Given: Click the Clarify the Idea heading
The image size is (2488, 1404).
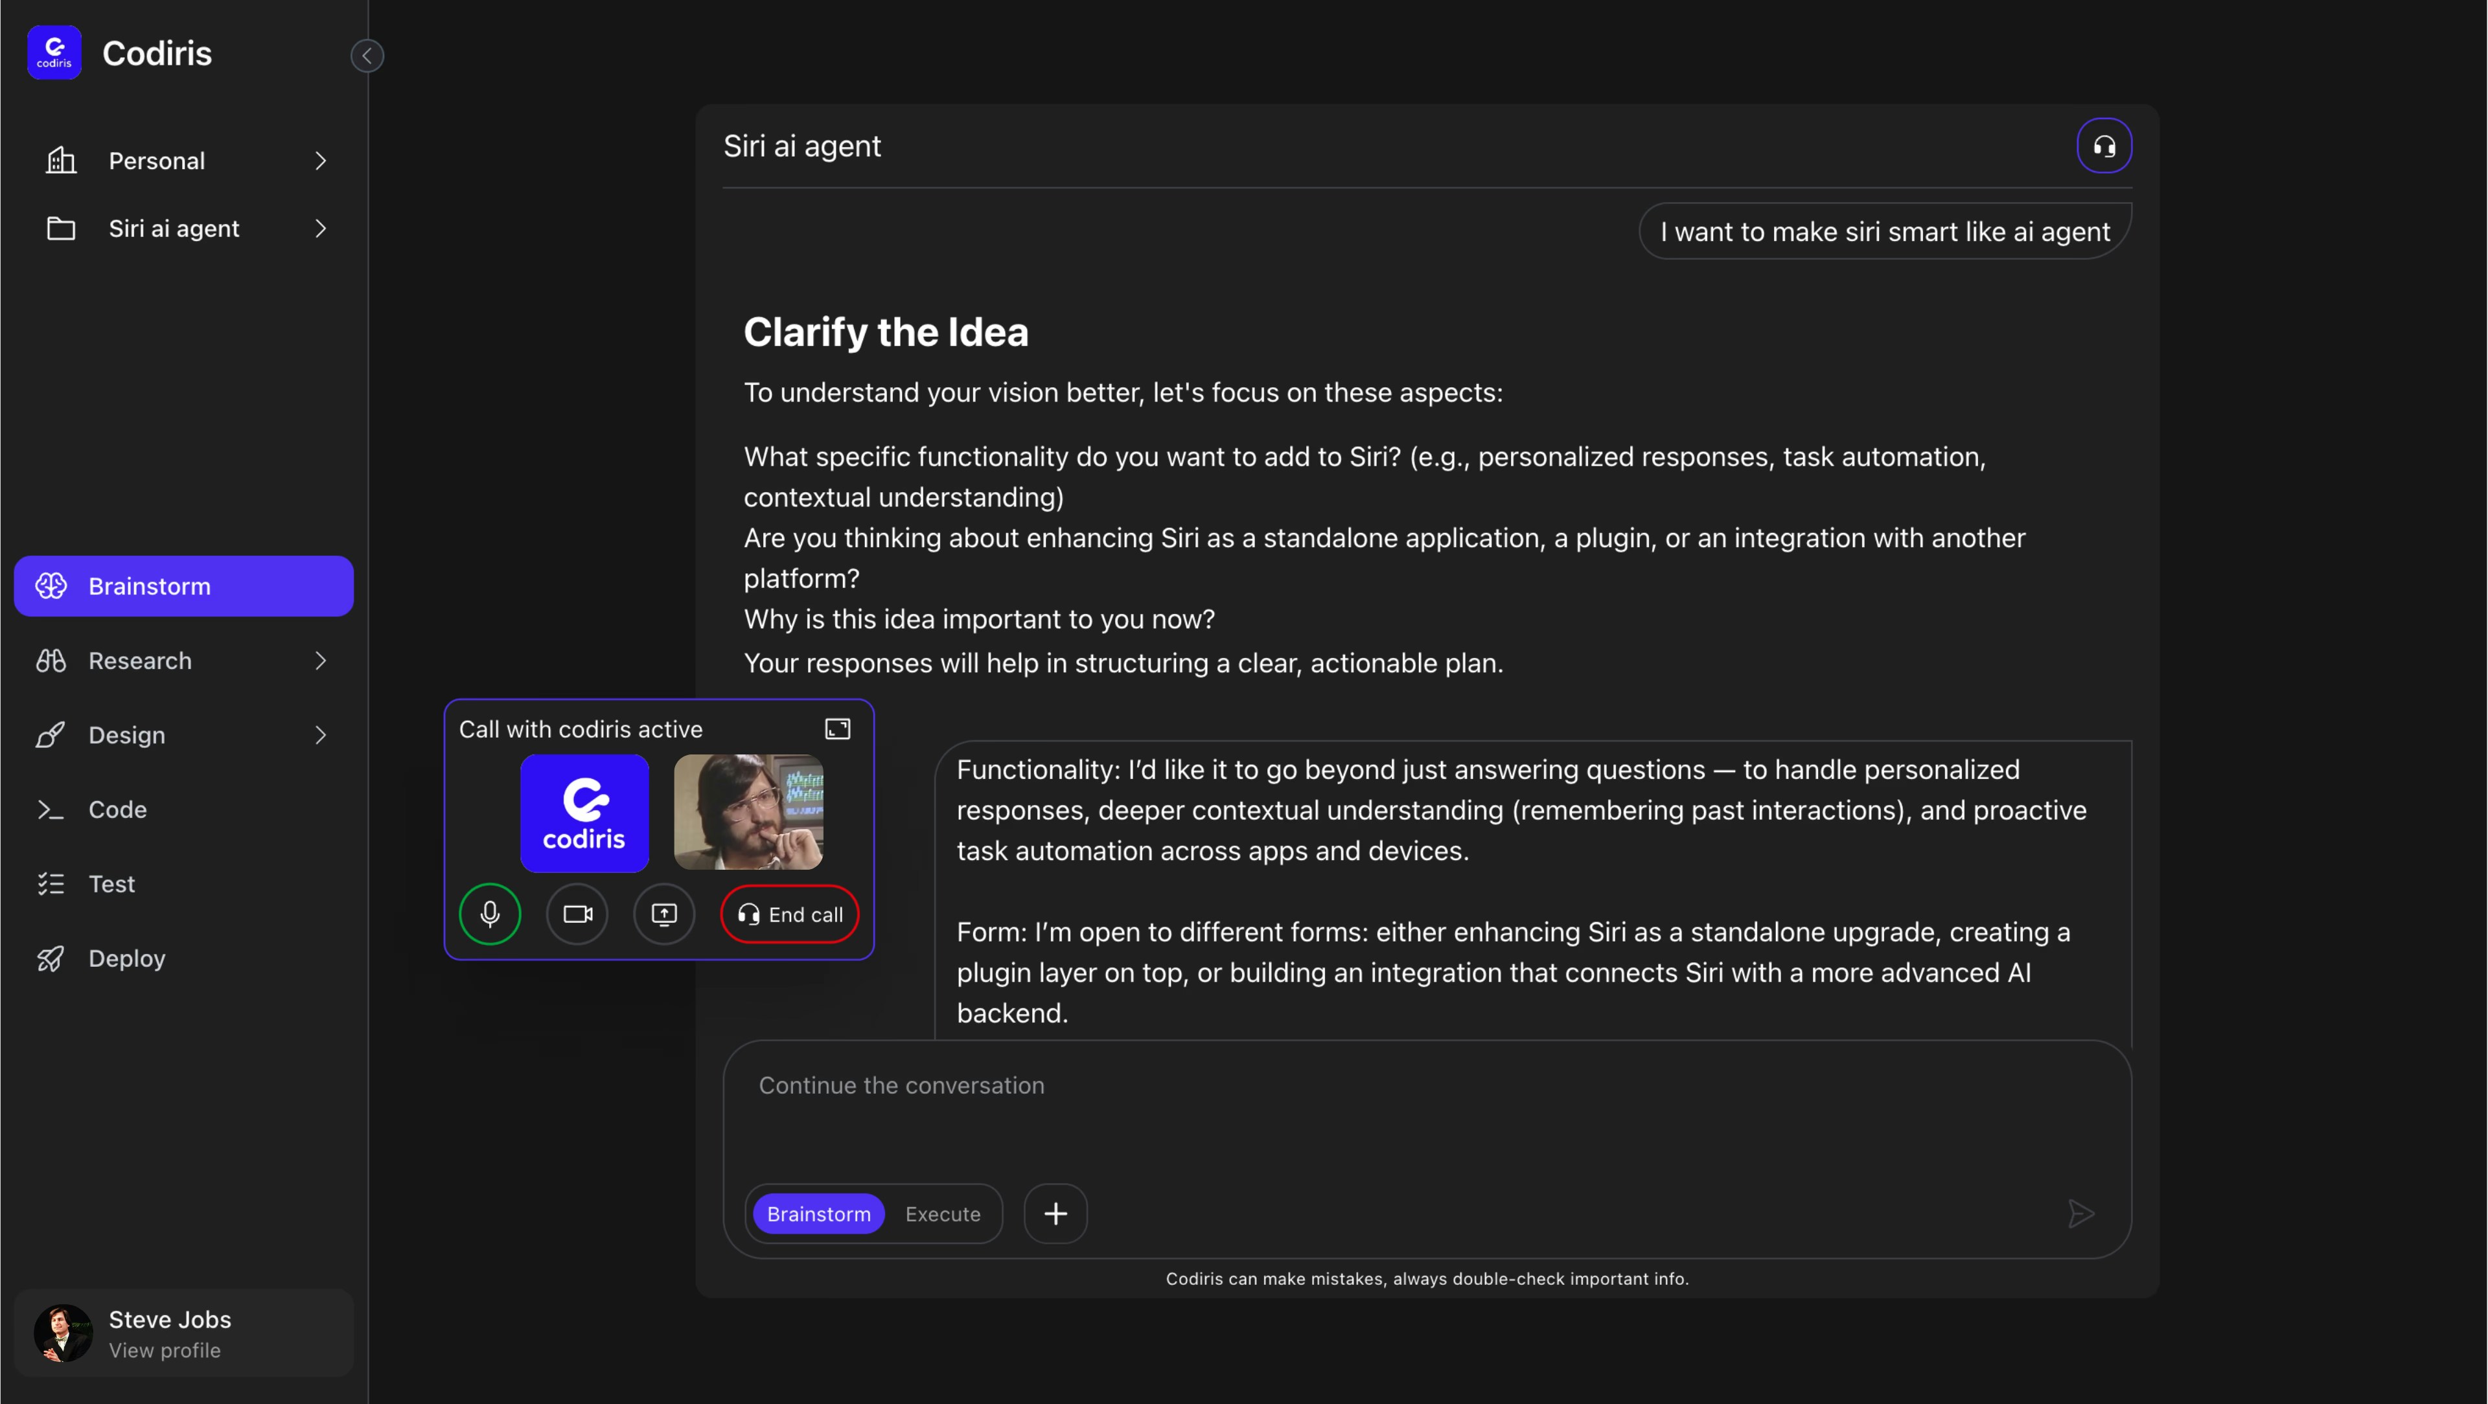Looking at the screenshot, I should point(886,332).
